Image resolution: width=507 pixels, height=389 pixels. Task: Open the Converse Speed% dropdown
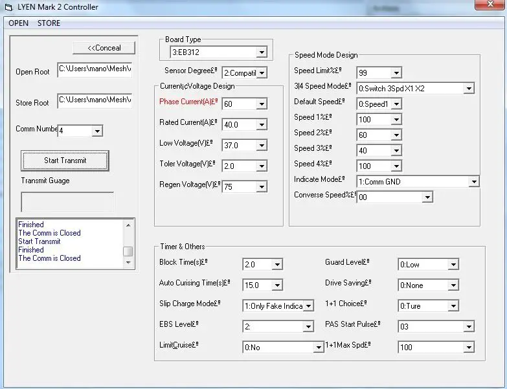tap(427, 197)
